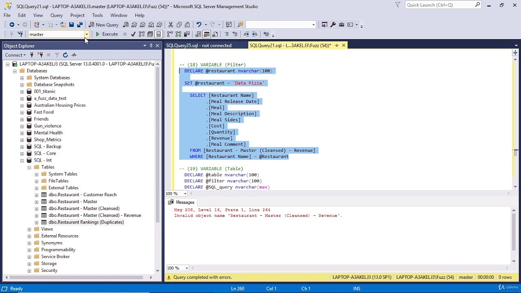
Task: Expand the System Databases folder
Action: (x=22, y=78)
